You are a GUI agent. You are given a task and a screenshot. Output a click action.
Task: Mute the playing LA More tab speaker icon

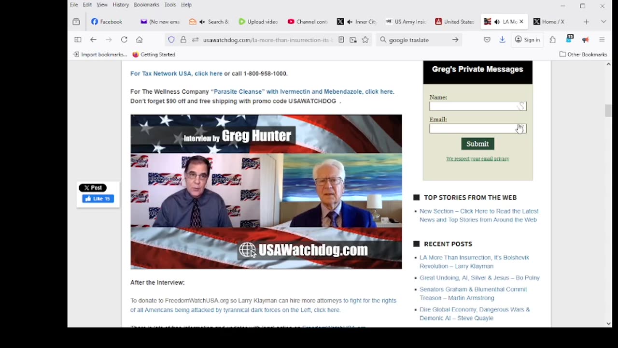[x=497, y=22]
